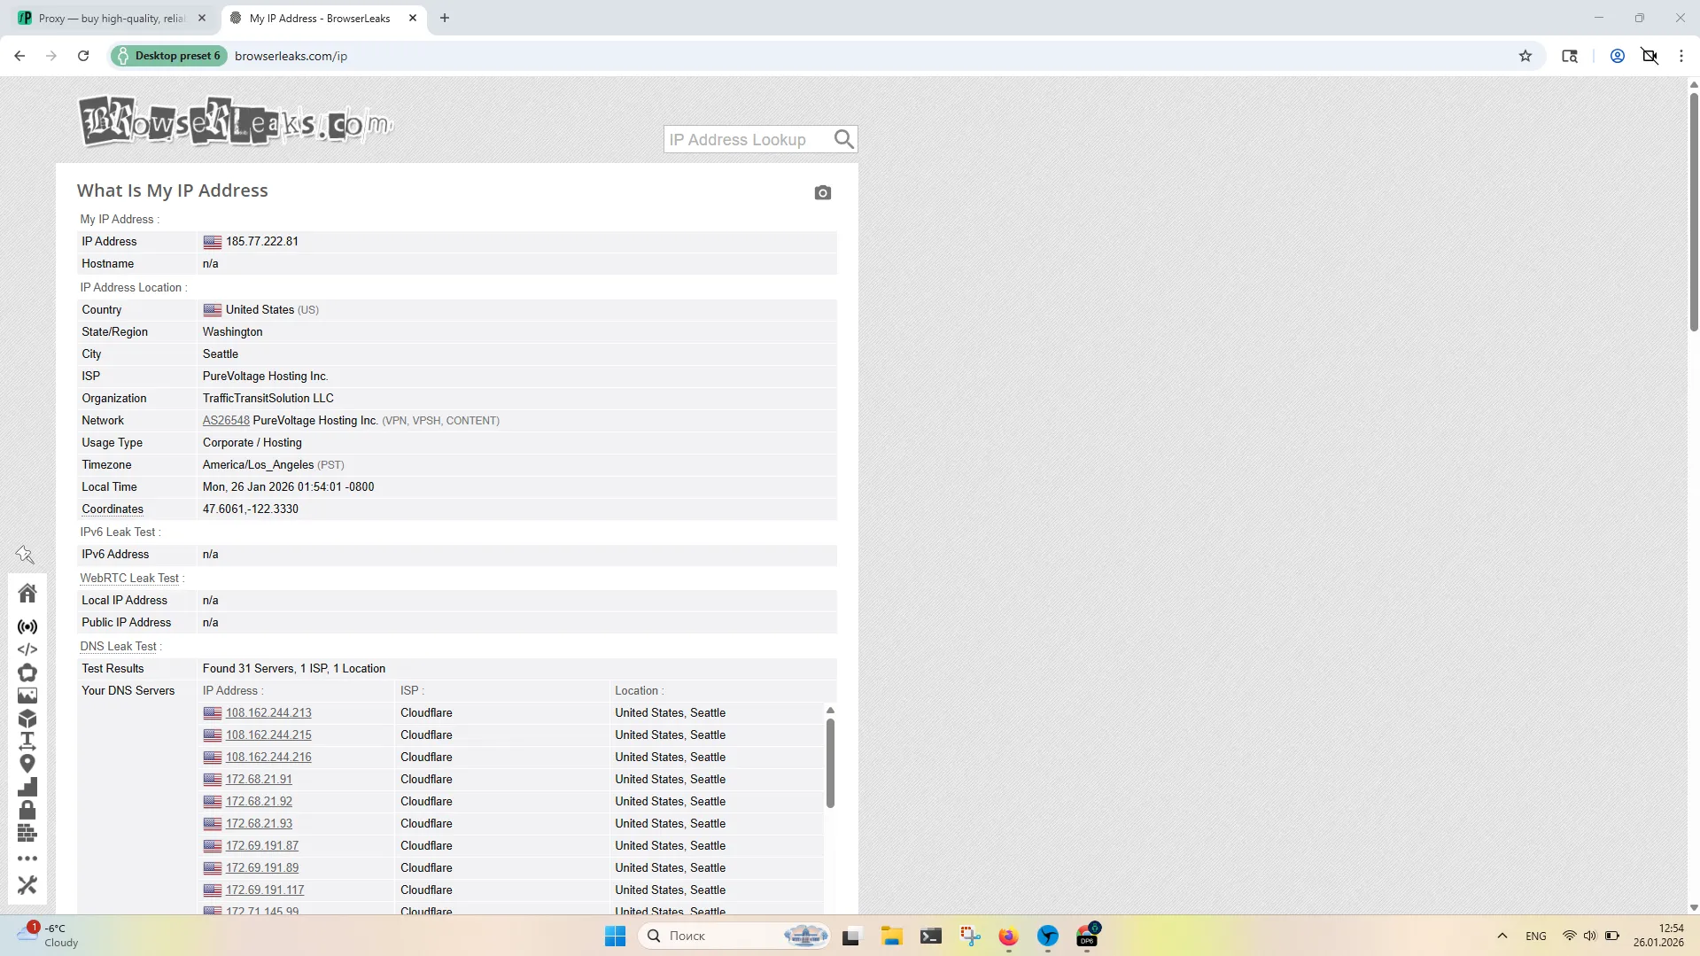The height and width of the screenshot is (956, 1700).
Task: Open the map pin icon in the sidebar
Action: [27, 764]
